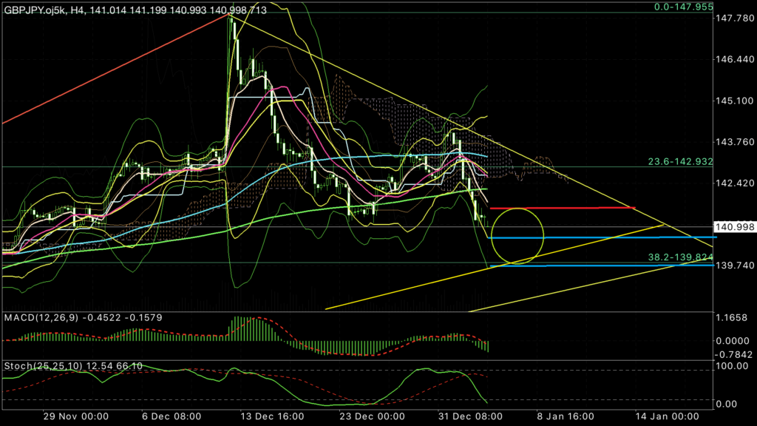Viewport: 757px width, 426px height.
Task: Click price axis value 139.740
Action: (734, 266)
